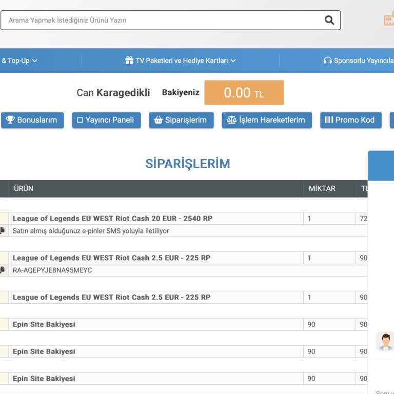Copy icon beside RA-AQEPYJE8NA95MEYC code

click(x=2, y=270)
